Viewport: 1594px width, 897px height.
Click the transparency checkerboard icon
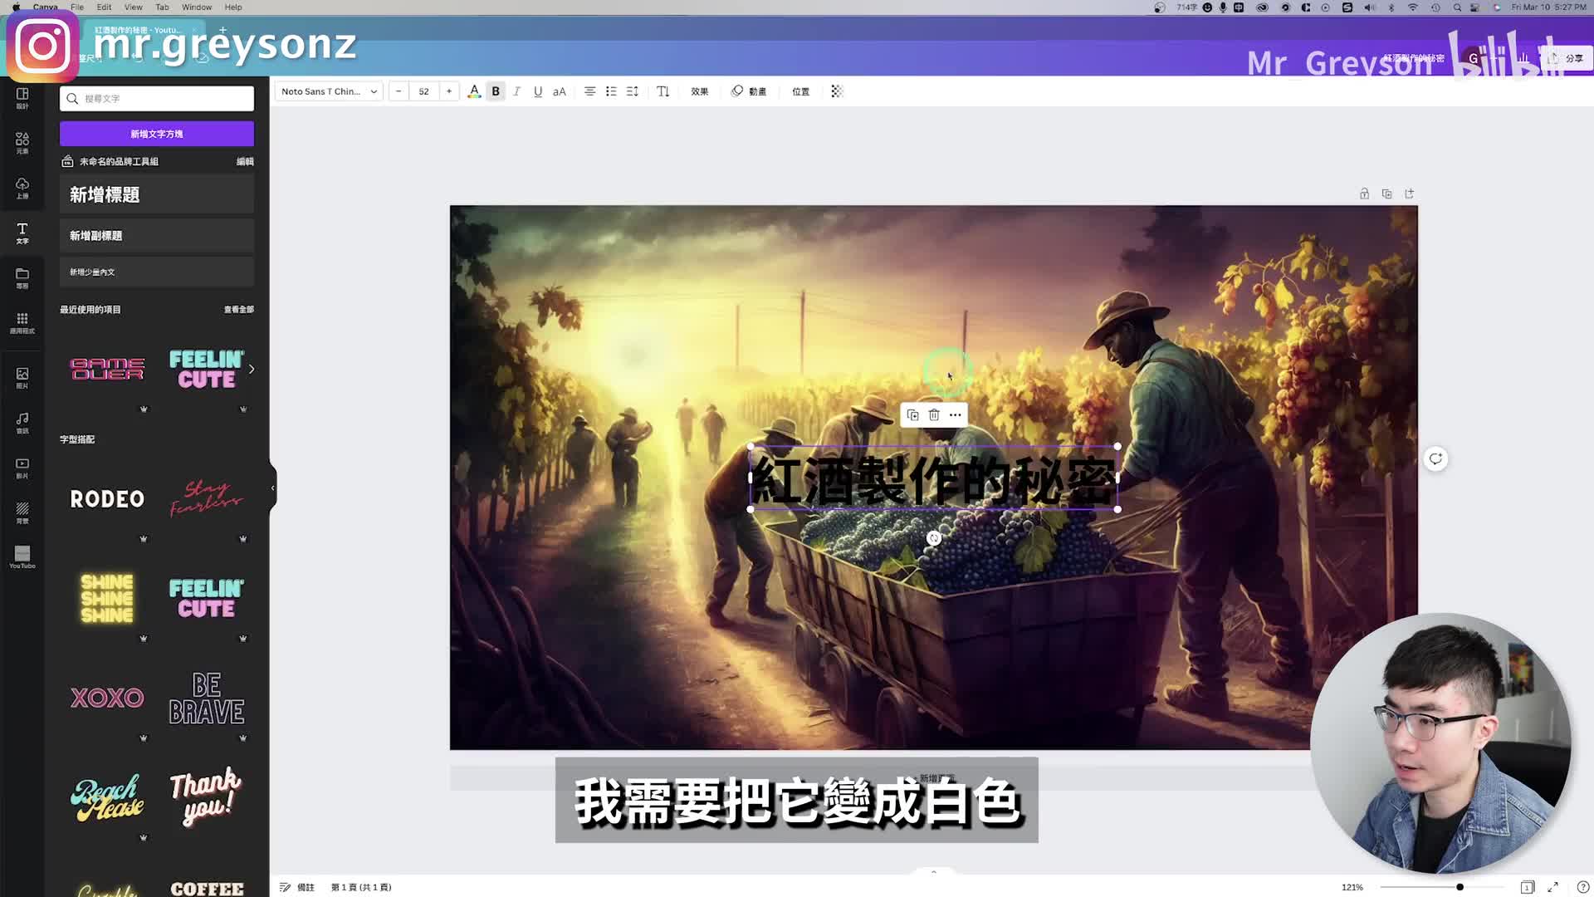pos(837,91)
